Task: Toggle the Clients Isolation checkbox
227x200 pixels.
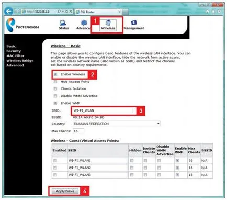Action: click(x=55, y=88)
